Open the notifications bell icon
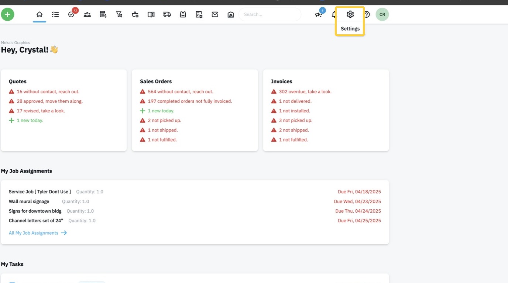 [x=334, y=14]
